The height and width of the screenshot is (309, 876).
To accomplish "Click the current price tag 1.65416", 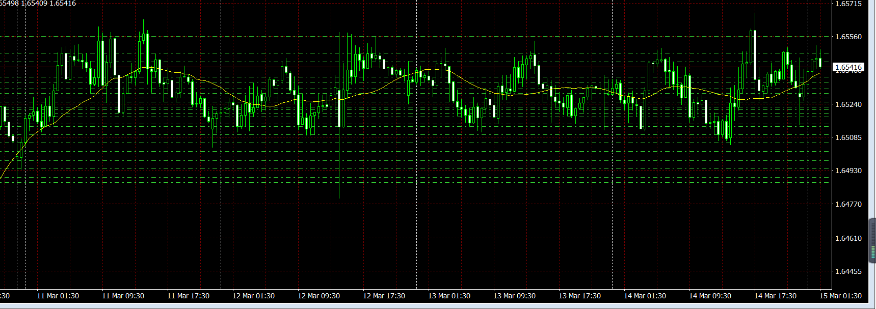I will (848, 67).
